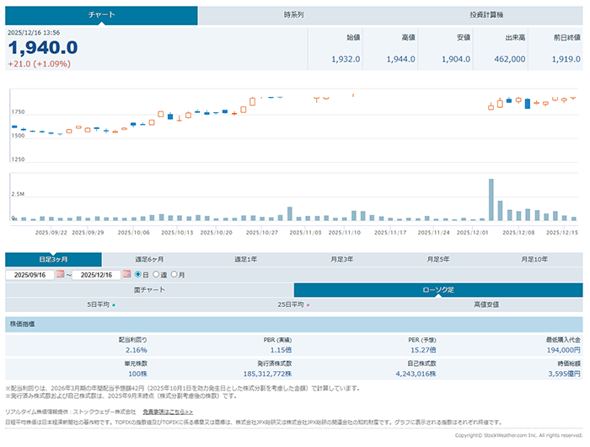
Task: Toggle the 25日平均 moving average line
Action: (x=293, y=304)
